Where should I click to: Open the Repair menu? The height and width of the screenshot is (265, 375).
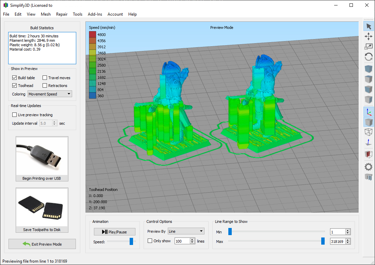62,14
